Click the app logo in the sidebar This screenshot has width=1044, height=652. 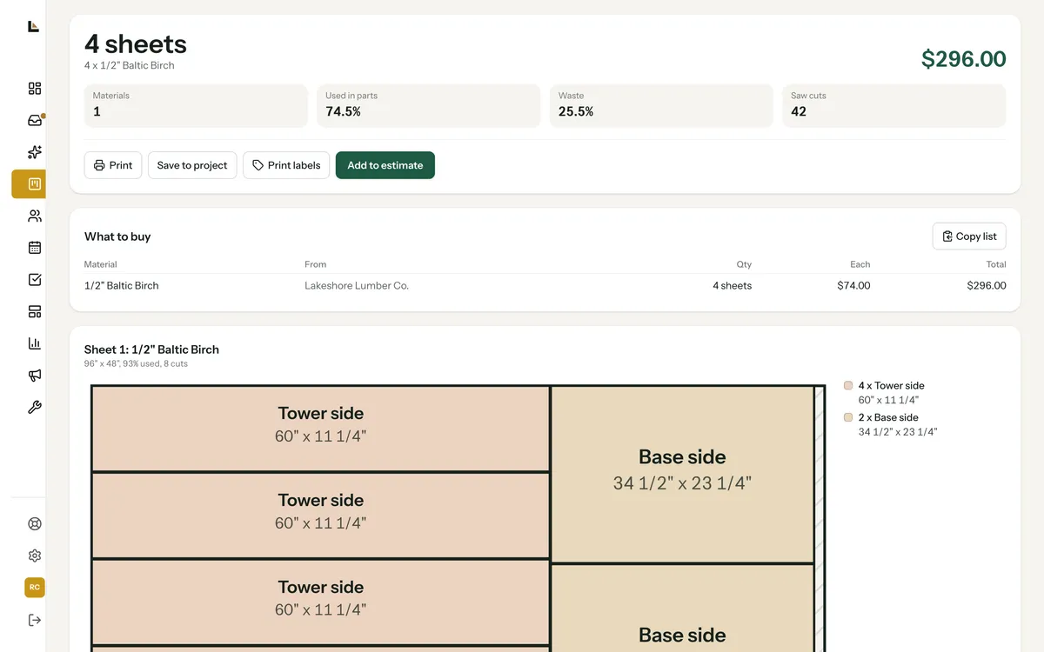[33, 26]
